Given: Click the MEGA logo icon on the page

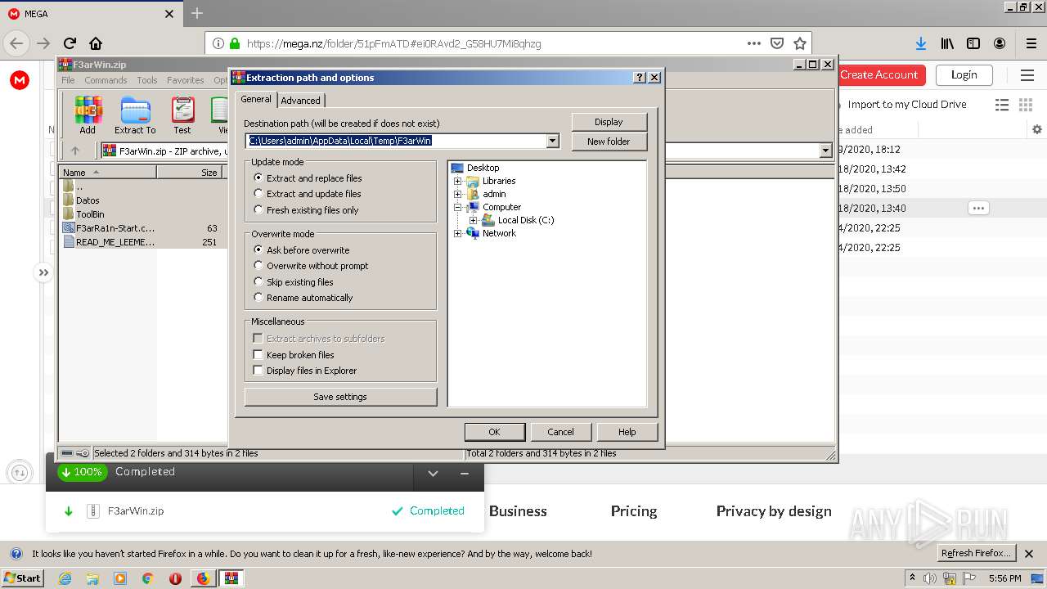Looking at the screenshot, I should pos(20,79).
